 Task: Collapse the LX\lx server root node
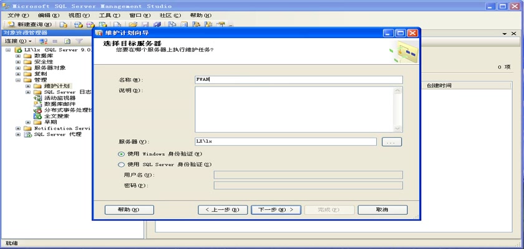click(8, 50)
